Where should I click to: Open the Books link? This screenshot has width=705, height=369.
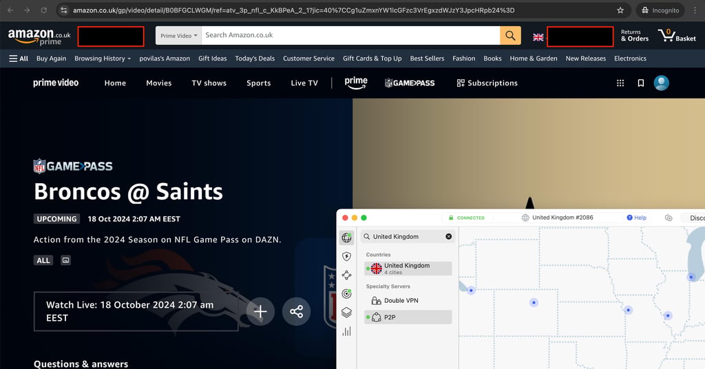492,59
